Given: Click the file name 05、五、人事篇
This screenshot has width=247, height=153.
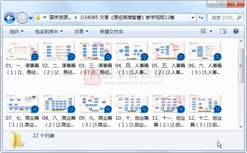Looking at the screenshot, I should pyautogui.click(x=169, y=69).
